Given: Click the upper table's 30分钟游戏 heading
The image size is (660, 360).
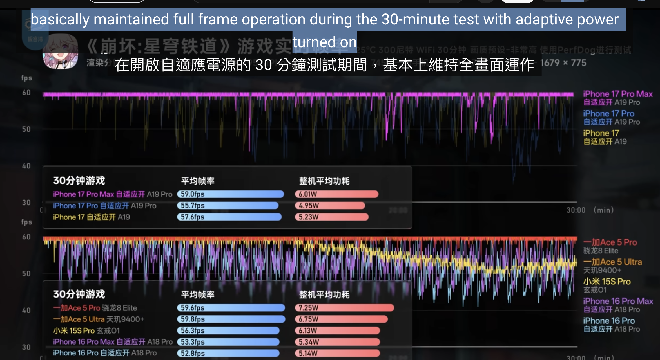Looking at the screenshot, I should point(79,180).
